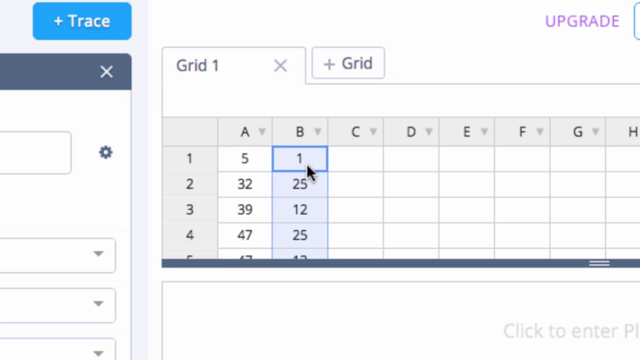Expand column D options arrow
The image size is (640, 360).
click(x=428, y=132)
